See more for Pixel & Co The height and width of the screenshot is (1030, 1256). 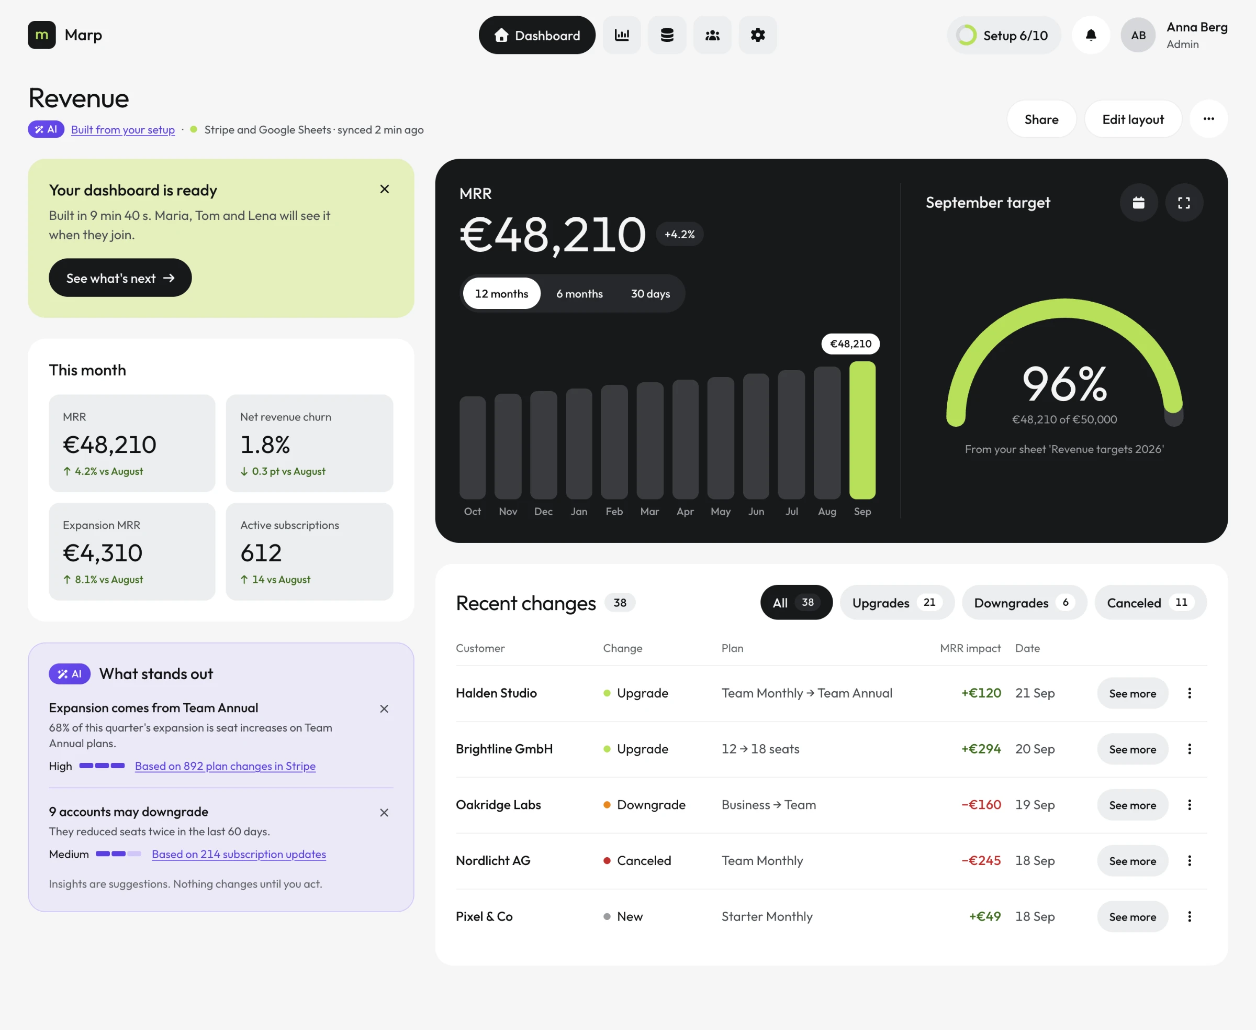[x=1132, y=916]
